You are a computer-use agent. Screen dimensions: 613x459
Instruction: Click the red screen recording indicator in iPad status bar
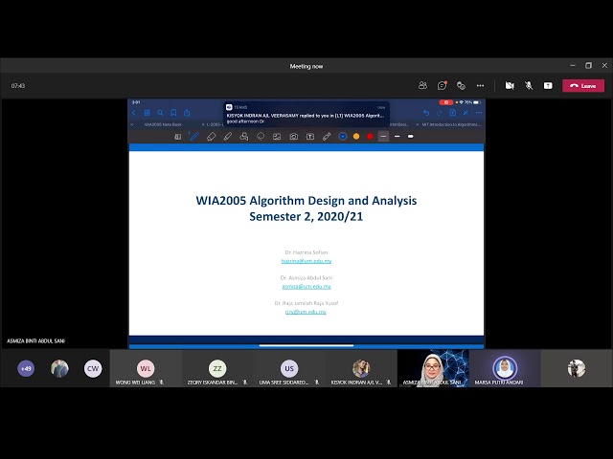(445, 102)
